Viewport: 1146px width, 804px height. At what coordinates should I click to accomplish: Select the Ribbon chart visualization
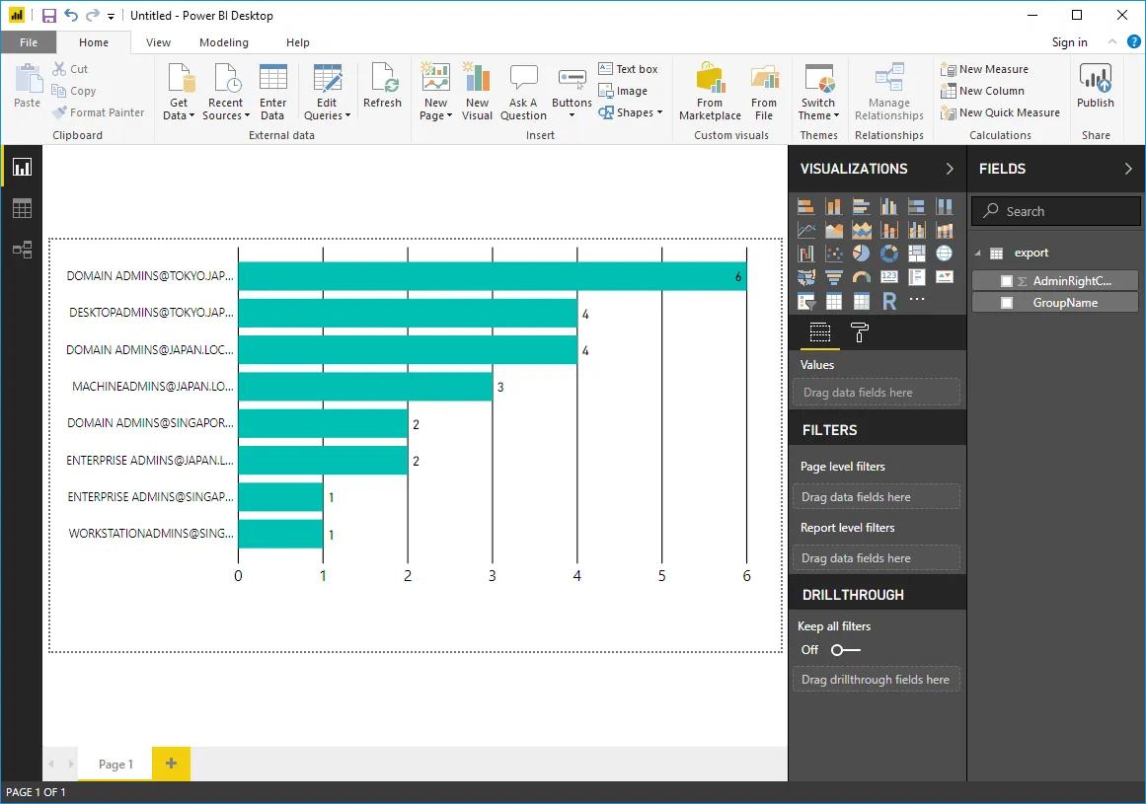click(x=945, y=231)
